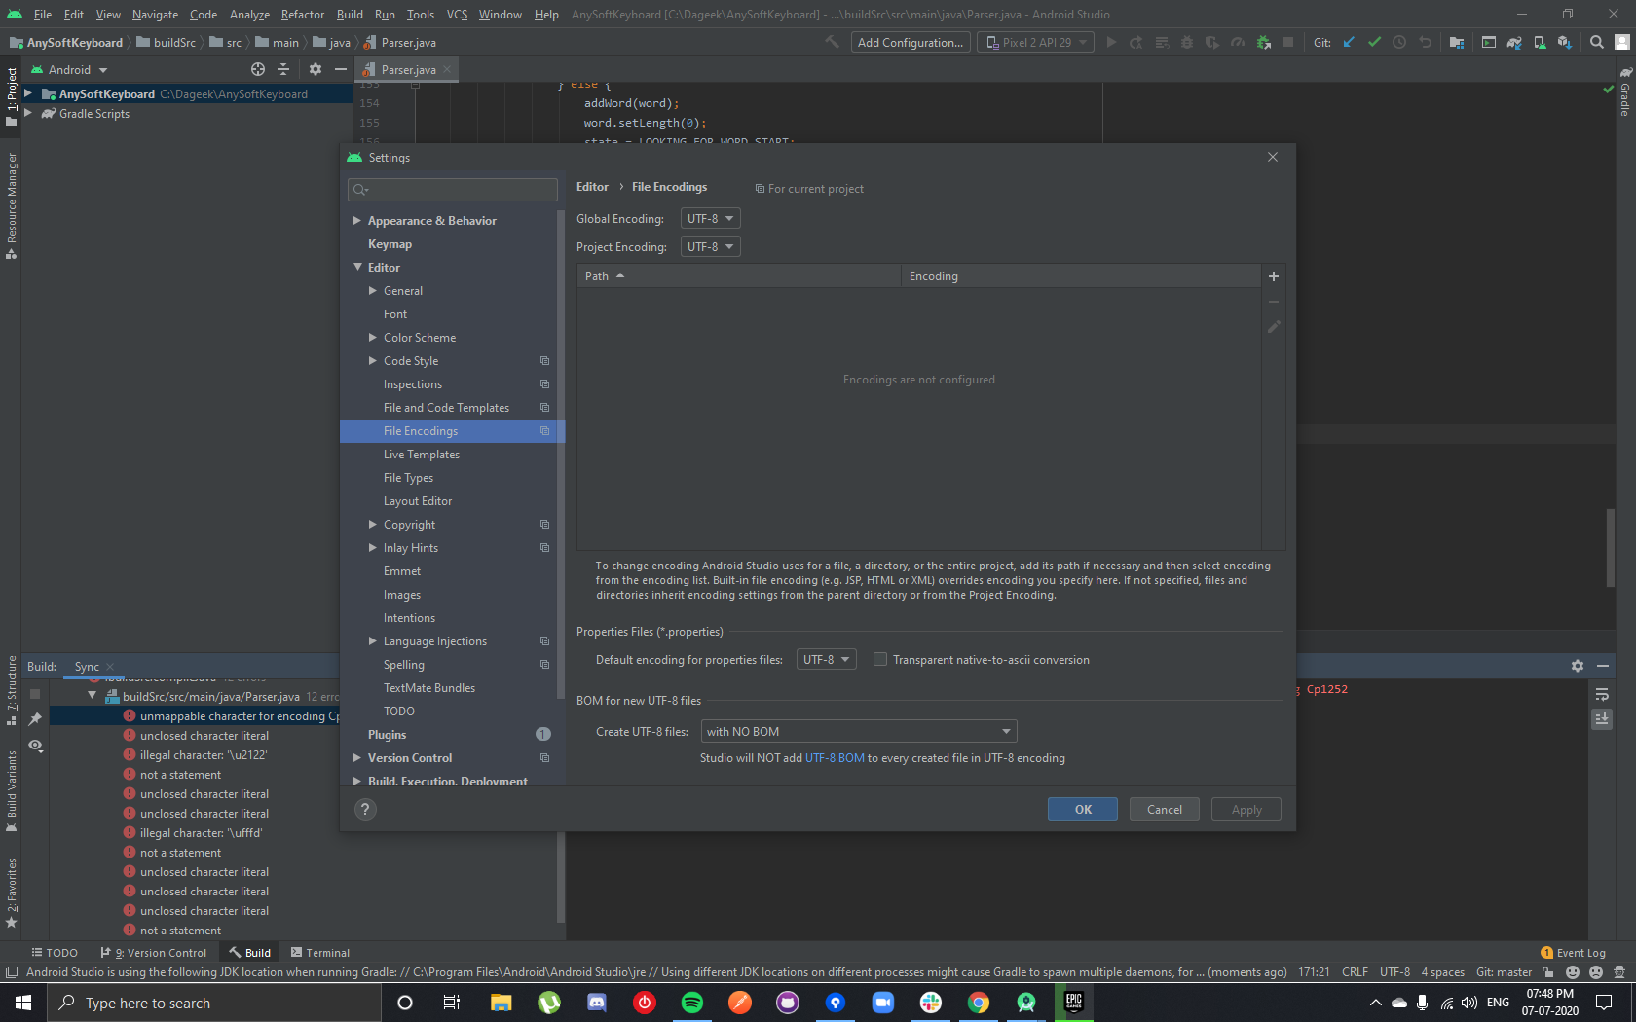Open Spotify from the taskbar

[x=692, y=1003]
